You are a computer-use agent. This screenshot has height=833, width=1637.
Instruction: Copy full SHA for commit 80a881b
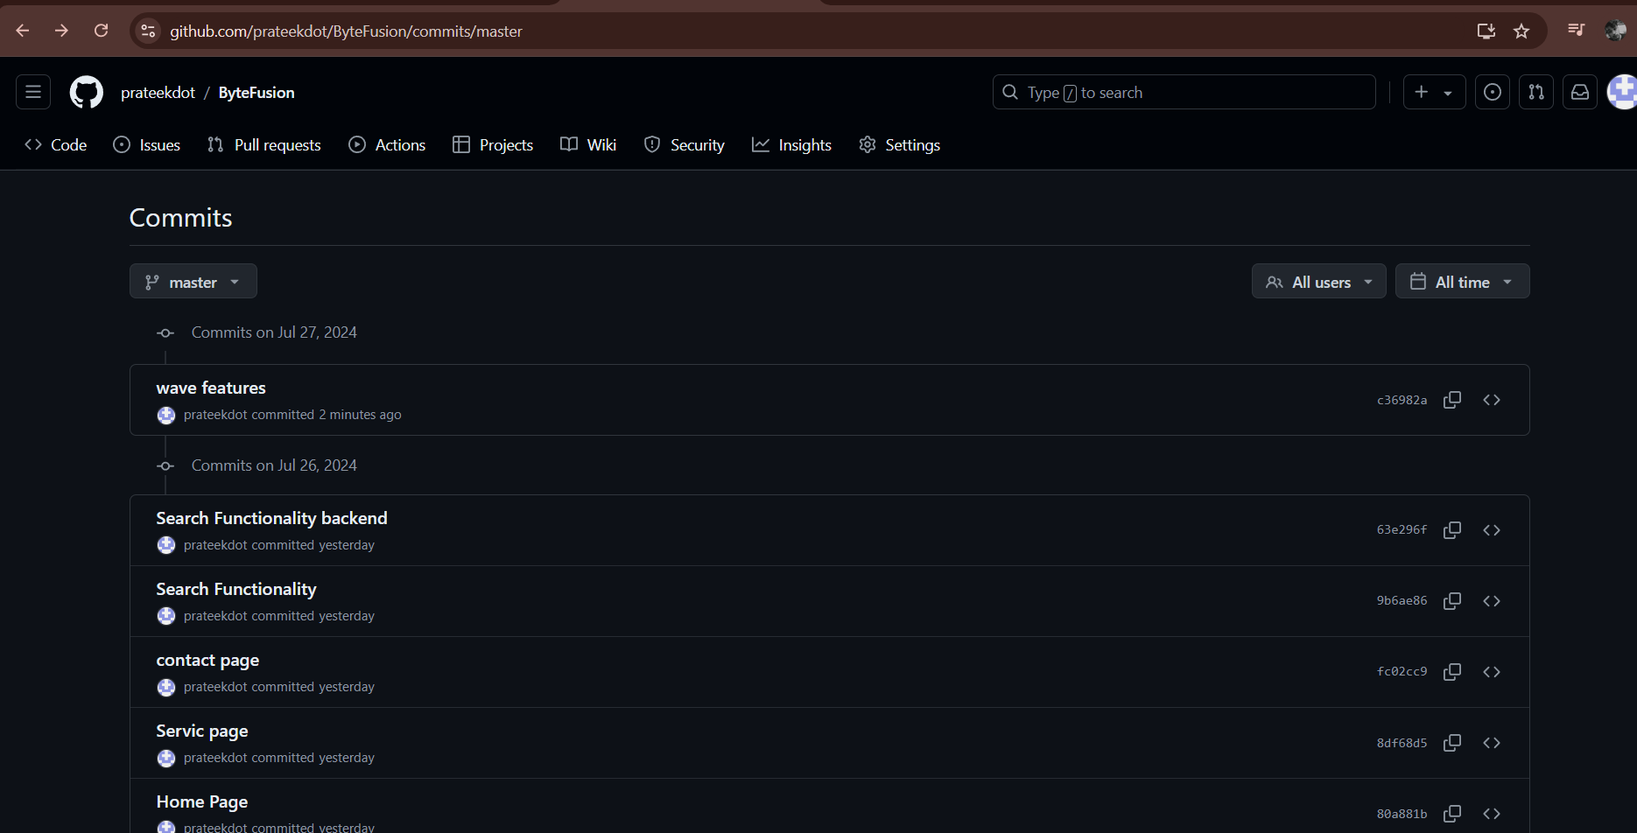pos(1452,814)
